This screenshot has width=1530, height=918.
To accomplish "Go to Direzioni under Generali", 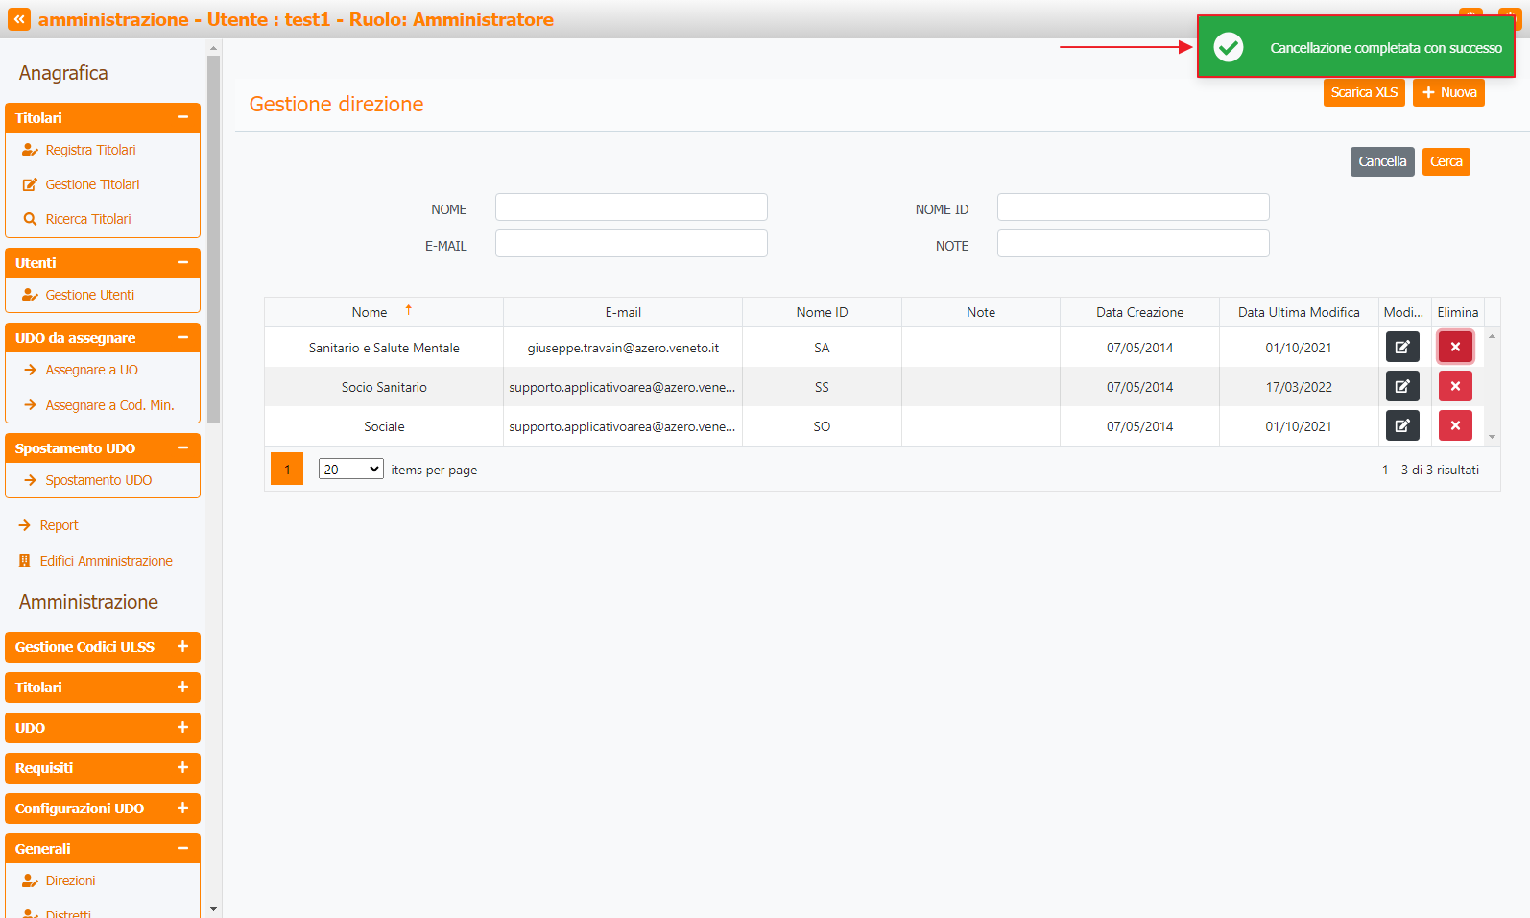I will click(70, 881).
